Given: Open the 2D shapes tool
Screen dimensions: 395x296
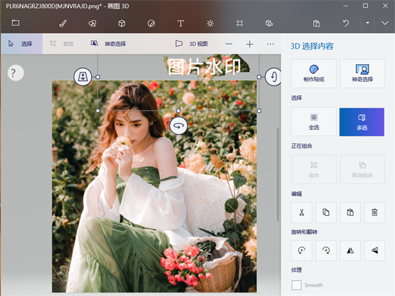Looking at the screenshot, I should coord(93,24).
